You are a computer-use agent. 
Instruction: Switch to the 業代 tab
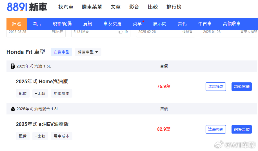182,24
